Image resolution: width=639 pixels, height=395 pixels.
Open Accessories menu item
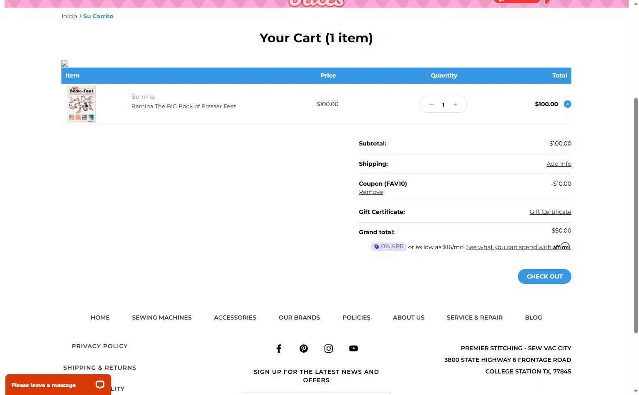[235, 317]
